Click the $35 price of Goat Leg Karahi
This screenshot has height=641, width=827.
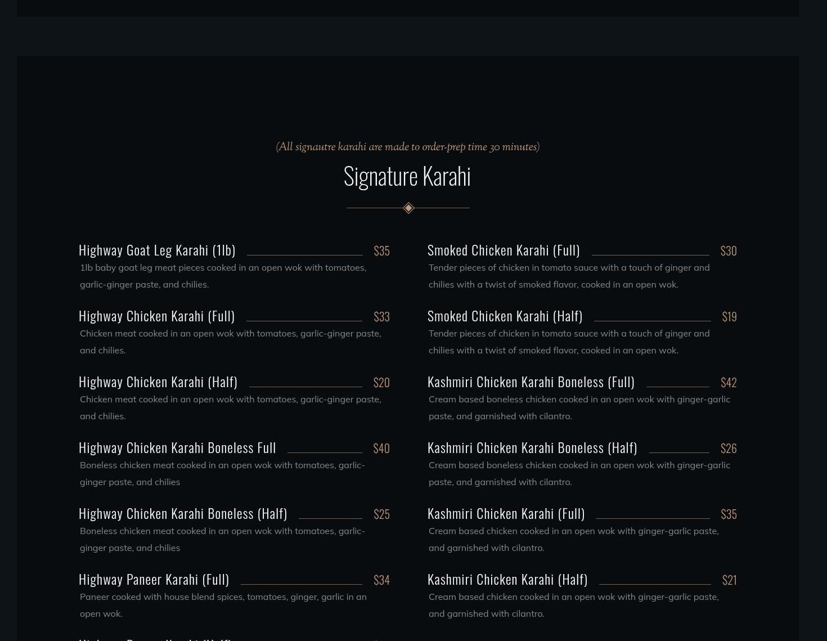[381, 250]
